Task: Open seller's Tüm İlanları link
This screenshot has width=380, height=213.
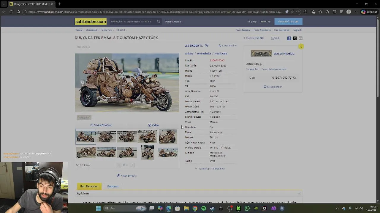Action: 252,69
